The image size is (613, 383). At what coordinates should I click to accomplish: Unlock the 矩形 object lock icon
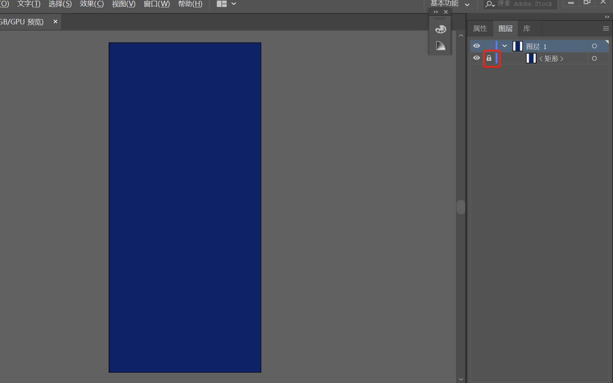(x=489, y=58)
